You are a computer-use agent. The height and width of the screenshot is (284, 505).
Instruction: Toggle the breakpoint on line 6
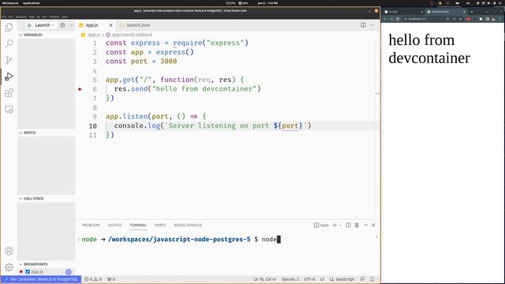(80, 89)
